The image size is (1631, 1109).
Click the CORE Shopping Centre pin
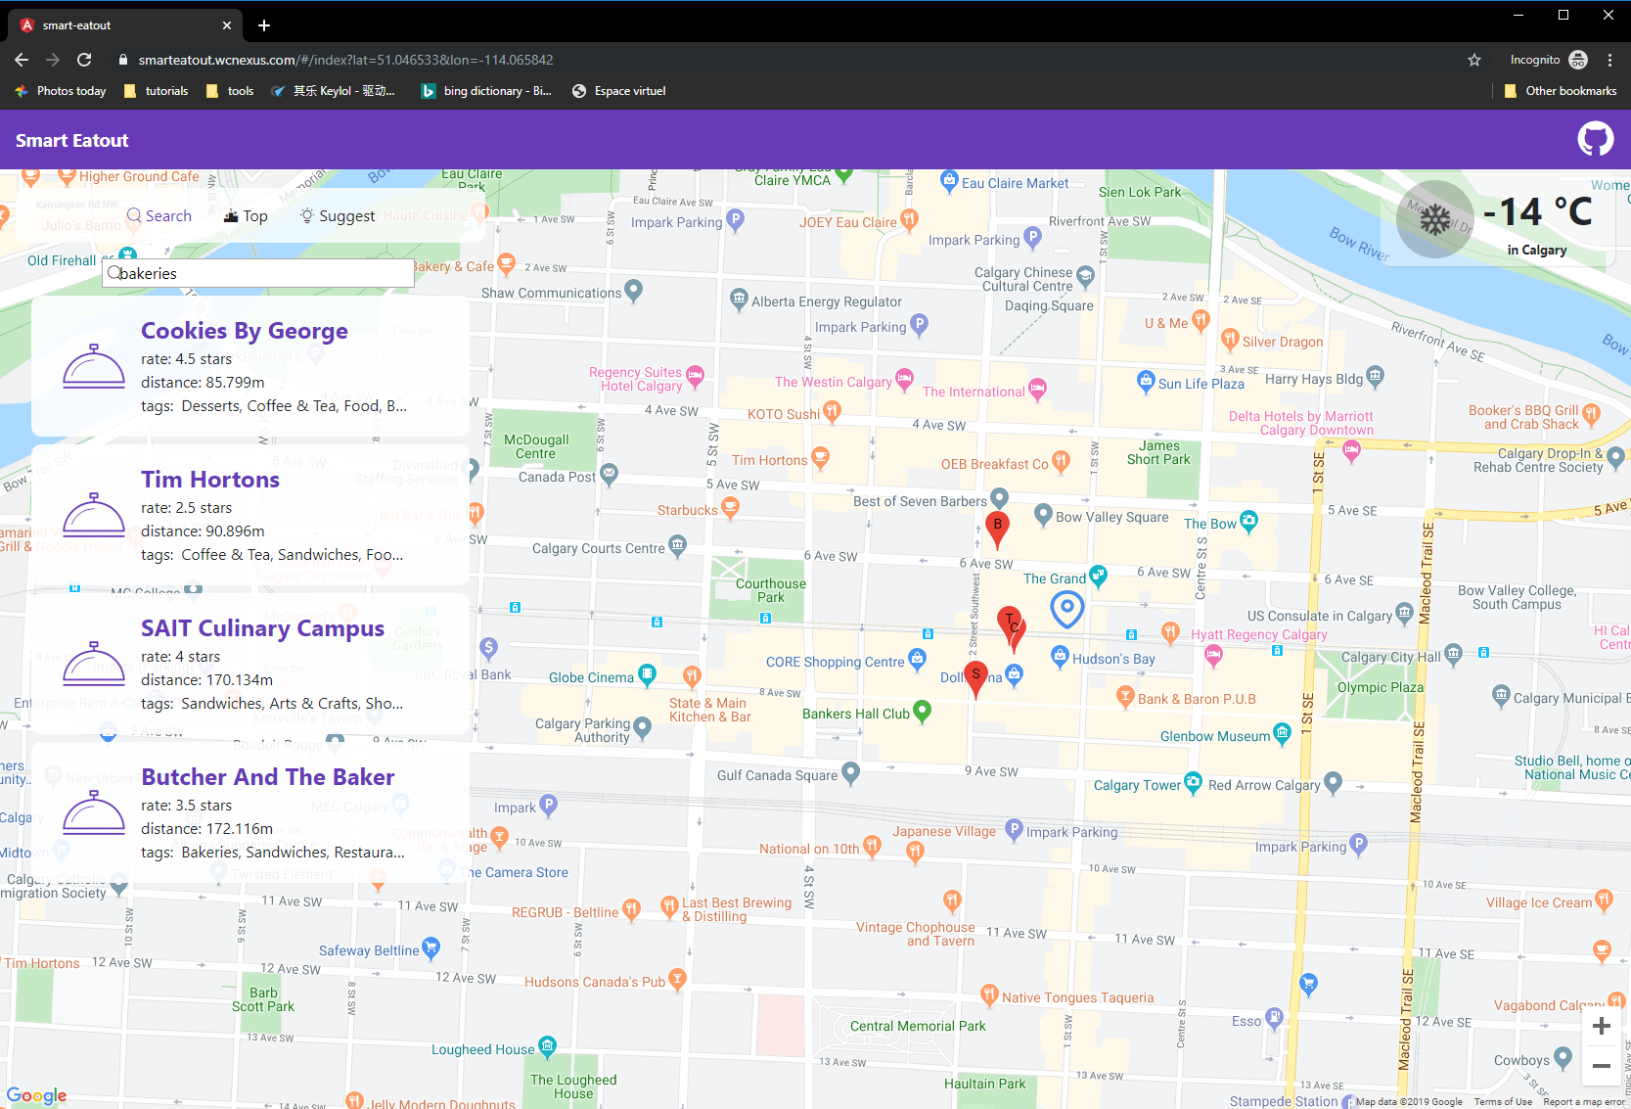pyautogui.click(x=917, y=659)
